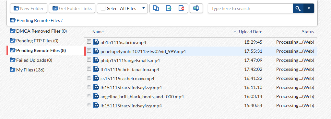Image resolution: width=331 pixels, height=119 pixels.
Task: Expand the search options dropdown arrow
Action: tap(309, 8)
